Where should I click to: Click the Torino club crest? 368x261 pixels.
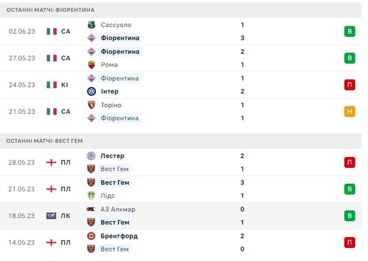[91, 105]
